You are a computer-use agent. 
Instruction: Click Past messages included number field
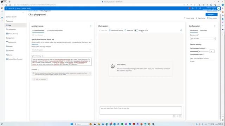tap(212, 51)
